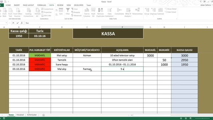Switch to the INSERT ribbon tab
The image size is (213, 120).
click(17, 5)
